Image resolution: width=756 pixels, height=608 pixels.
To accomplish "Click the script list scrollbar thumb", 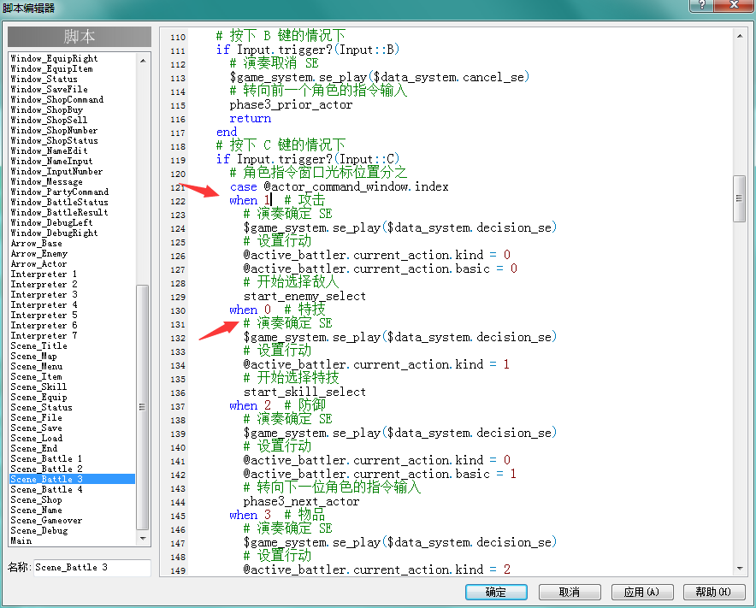I will (x=142, y=407).
